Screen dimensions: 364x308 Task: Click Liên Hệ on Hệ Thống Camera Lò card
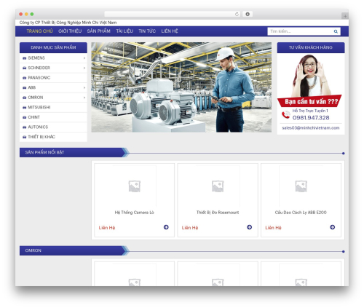pos(107,228)
